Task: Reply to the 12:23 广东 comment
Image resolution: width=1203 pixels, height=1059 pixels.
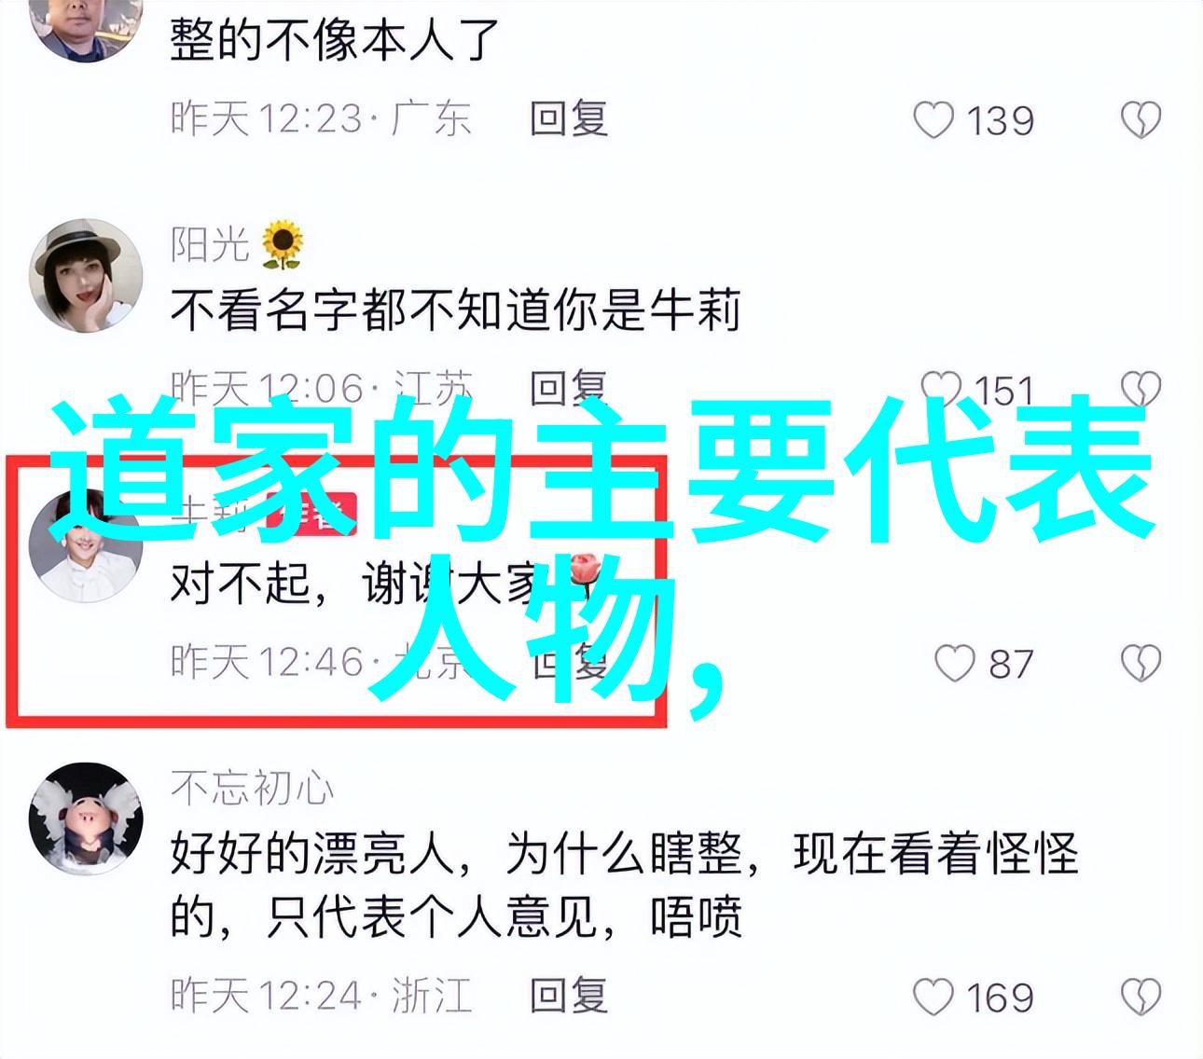Action: coord(569,120)
